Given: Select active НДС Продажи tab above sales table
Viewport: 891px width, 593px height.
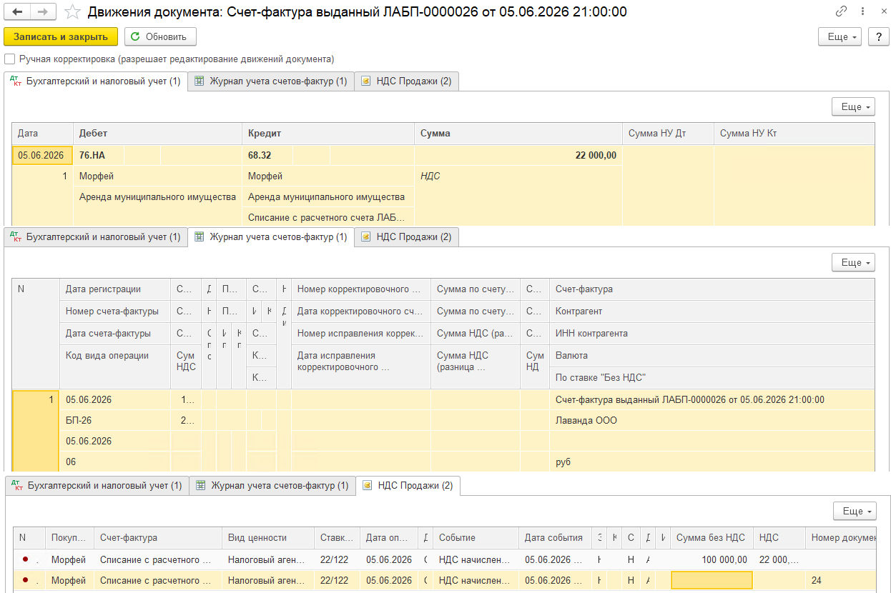Looking at the screenshot, I should pos(408,486).
